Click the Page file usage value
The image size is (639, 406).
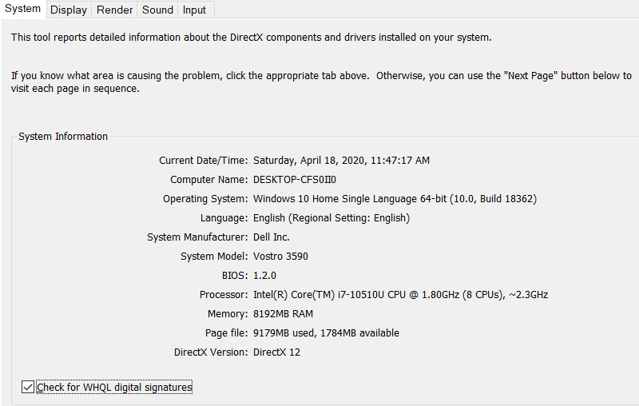[x=326, y=333]
